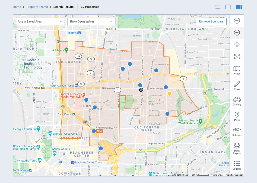Navigate to Home in the breadcrumb trail
Screen dimensions: 257x183
tap(17, 7)
